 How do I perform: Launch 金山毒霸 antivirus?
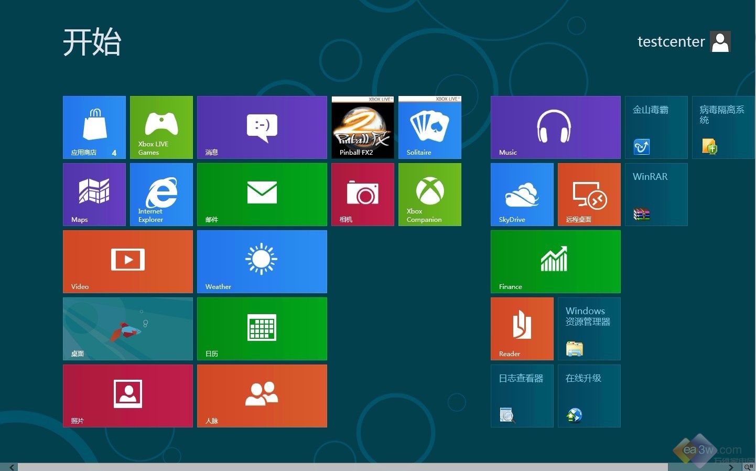click(x=656, y=127)
